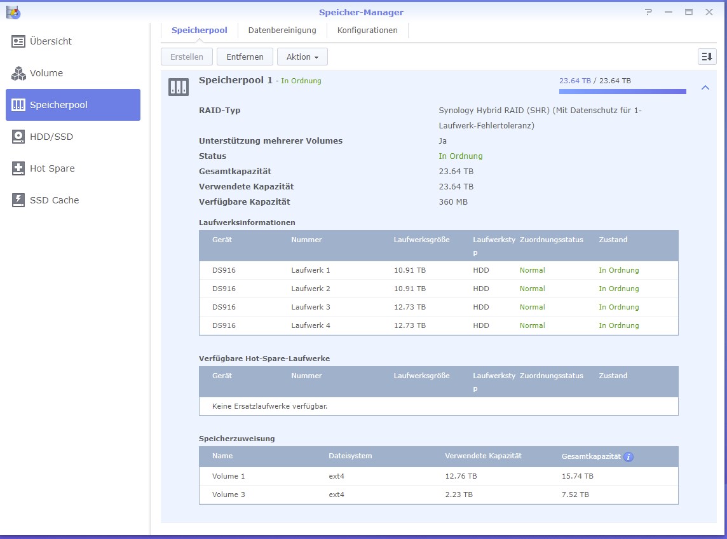Open the Volume section icon
727x539 pixels.
click(x=18, y=73)
